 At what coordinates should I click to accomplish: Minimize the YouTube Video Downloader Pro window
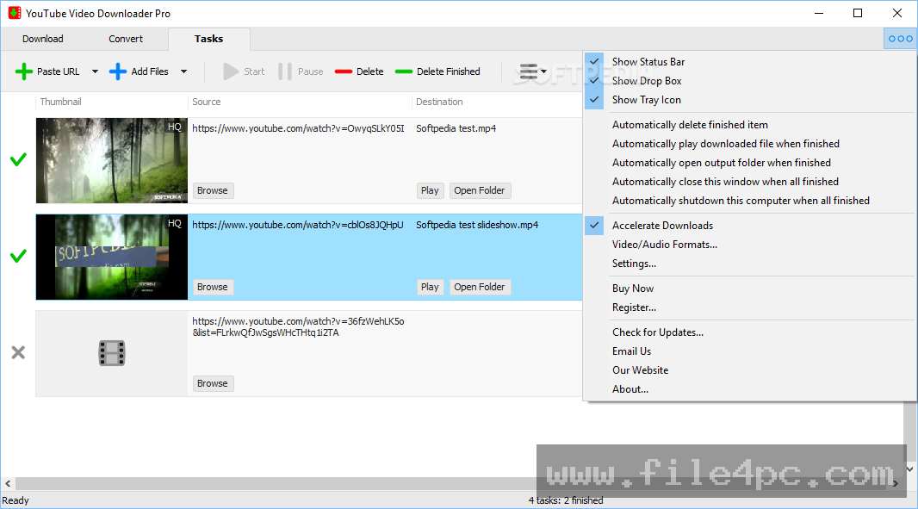[819, 13]
